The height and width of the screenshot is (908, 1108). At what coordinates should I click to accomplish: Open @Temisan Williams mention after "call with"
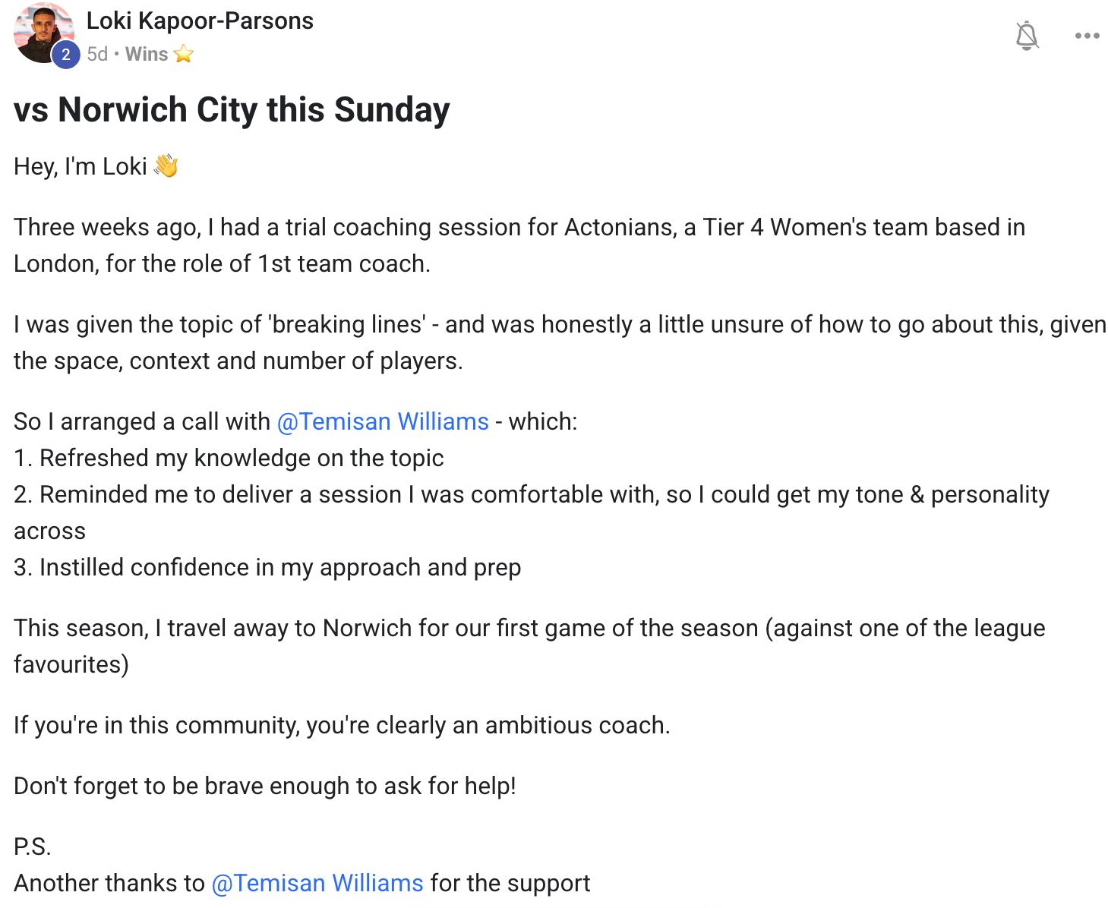click(x=383, y=421)
